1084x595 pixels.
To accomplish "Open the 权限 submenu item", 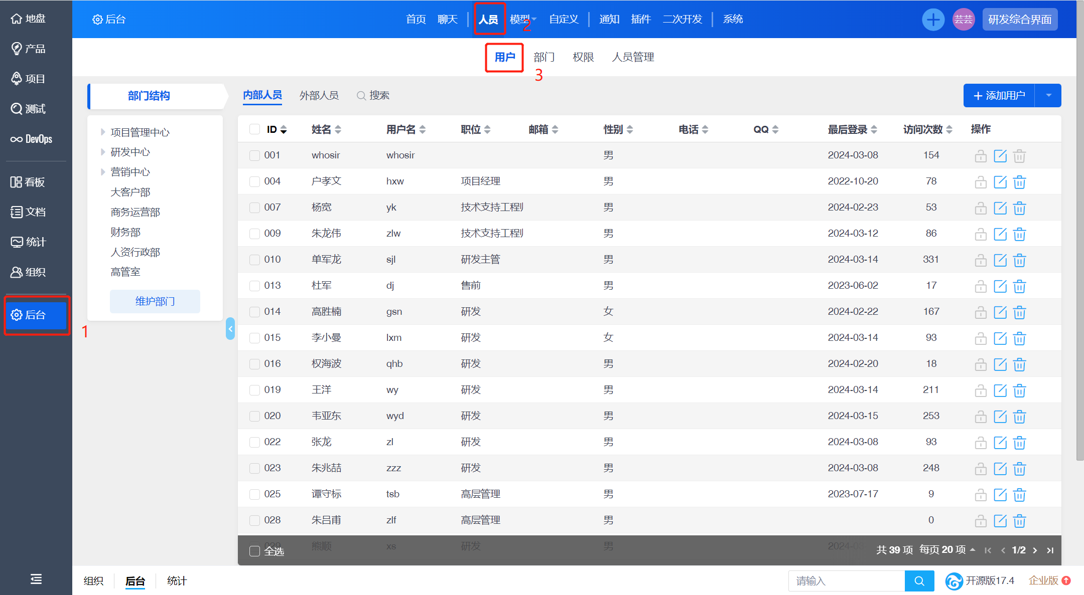I will click(x=583, y=57).
